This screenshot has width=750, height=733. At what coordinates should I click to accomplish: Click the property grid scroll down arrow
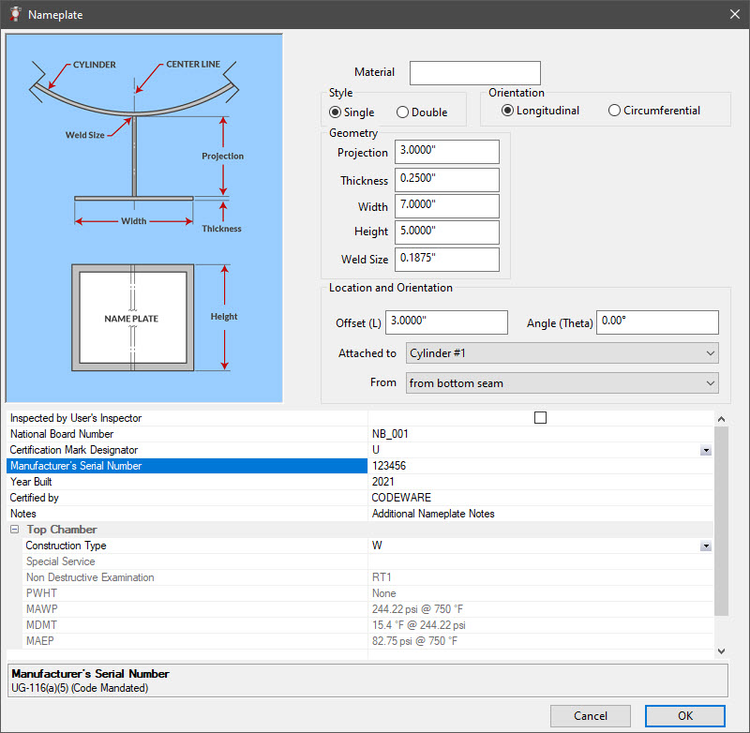(721, 651)
